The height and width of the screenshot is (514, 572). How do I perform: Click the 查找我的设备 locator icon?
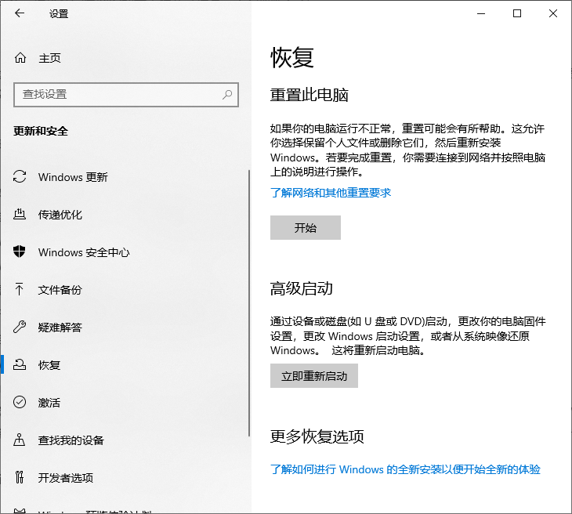20,440
